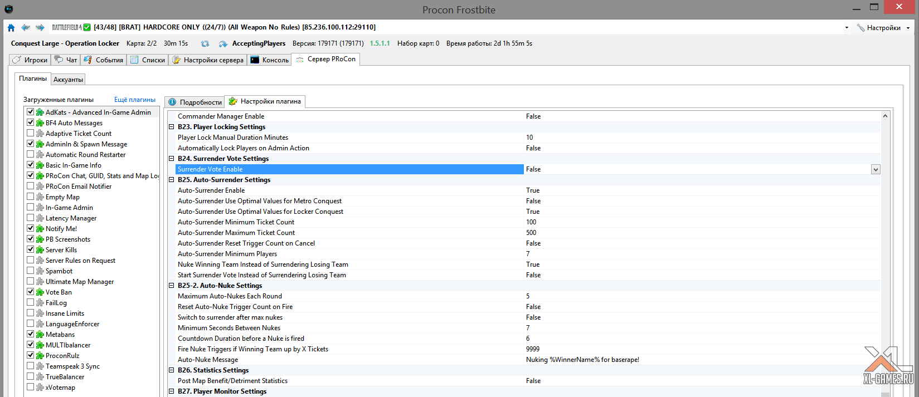919x397 pixels.
Task: Collapse the B24. Surrender Vote Settings group
Action: [x=172, y=159]
